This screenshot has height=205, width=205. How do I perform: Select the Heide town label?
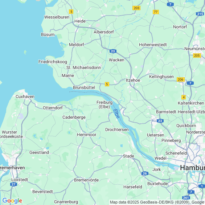[x=80, y=21]
